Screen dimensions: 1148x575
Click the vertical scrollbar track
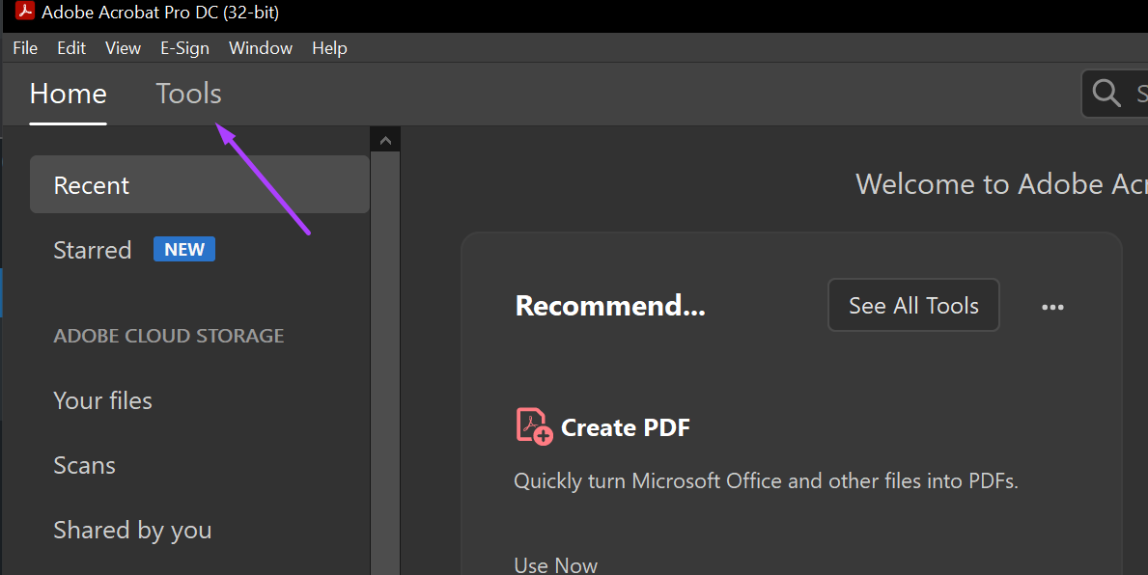tap(385, 386)
